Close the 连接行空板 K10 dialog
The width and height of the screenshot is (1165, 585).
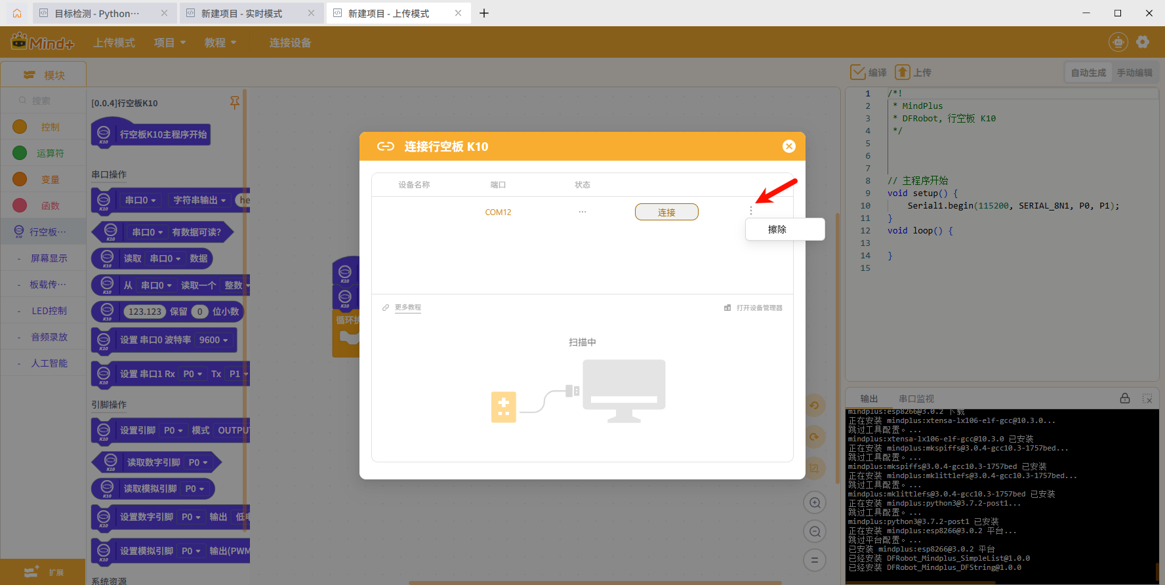click(x=788, y=146)
